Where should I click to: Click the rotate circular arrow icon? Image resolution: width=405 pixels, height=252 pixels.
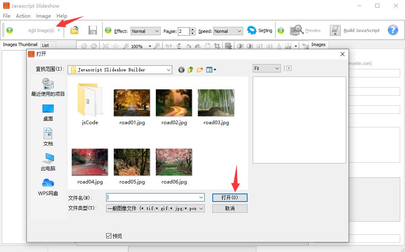208,46
